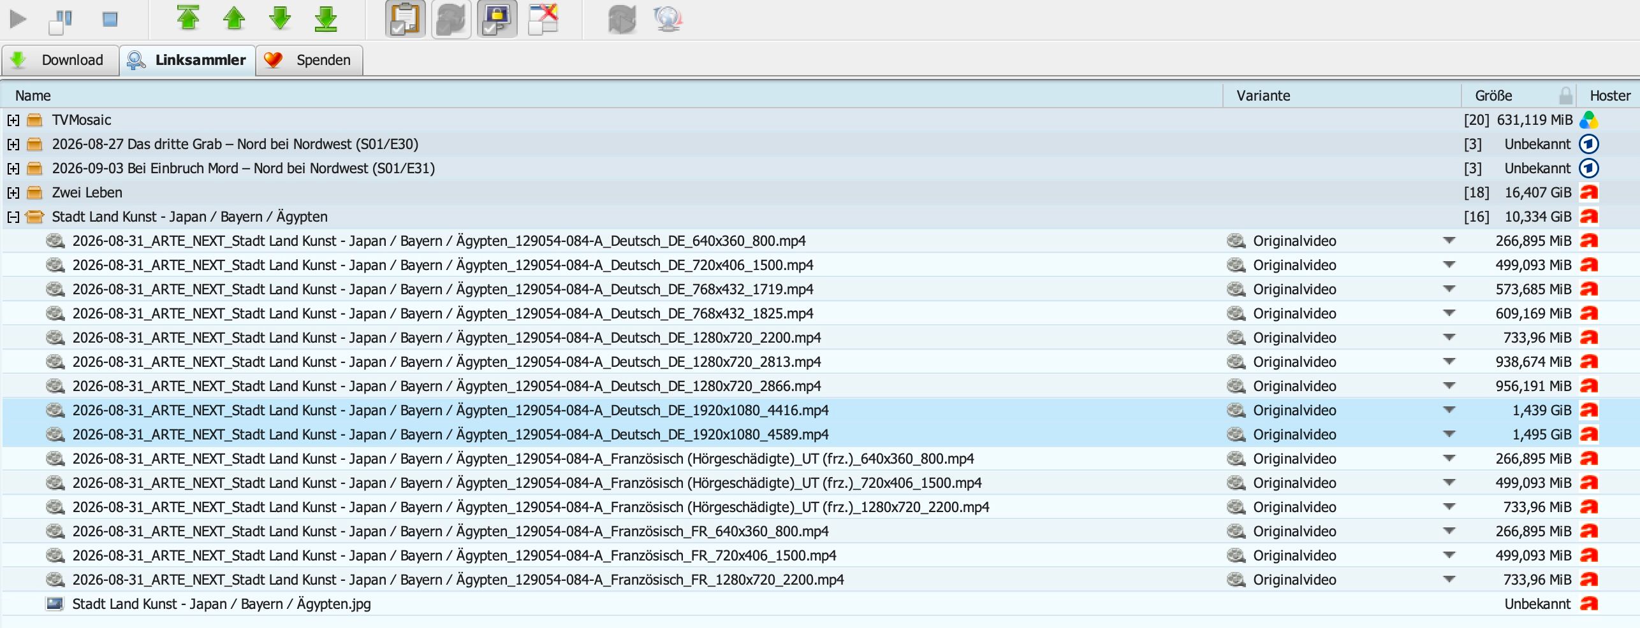Viewport: 1640px width, 628px height.
Task: Open variant dropdown for Deutsch_DE_1920x1080_4416.mp4
Action: [1449, 410]
